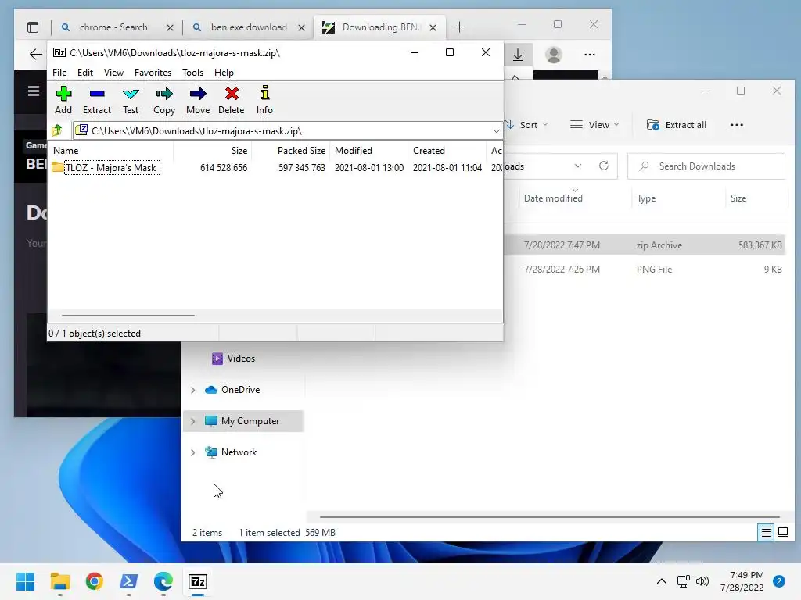Open a new tab in Edge

(460, 27)
